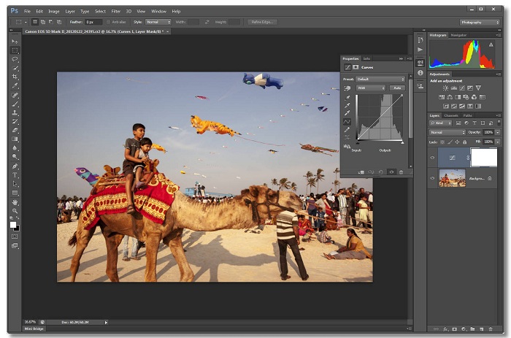The width and height of the screenshot is (511, 338).
Task: Open the Image menu
Action: [54, 12]
